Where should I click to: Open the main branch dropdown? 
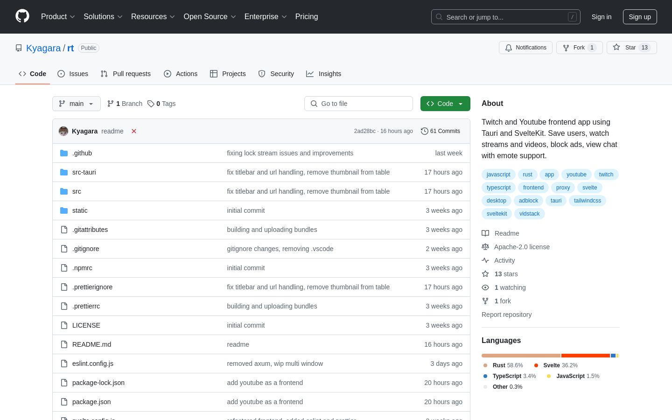click(x=77, y=104)
